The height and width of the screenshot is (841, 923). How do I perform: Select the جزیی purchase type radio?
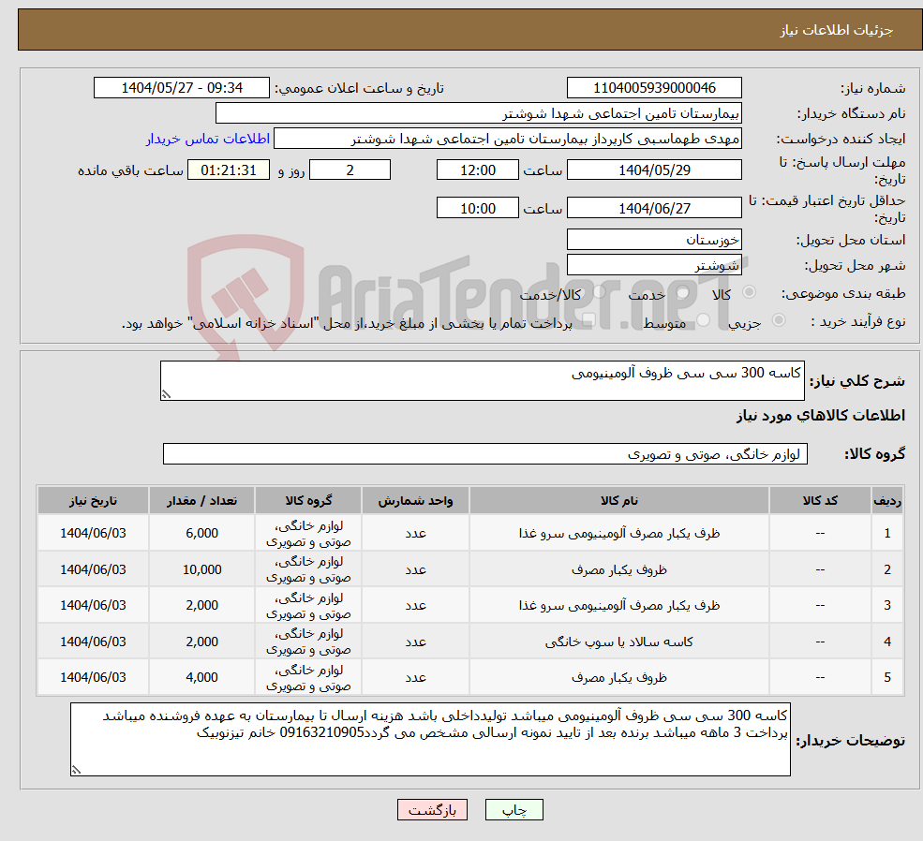(x=778, y=320)
